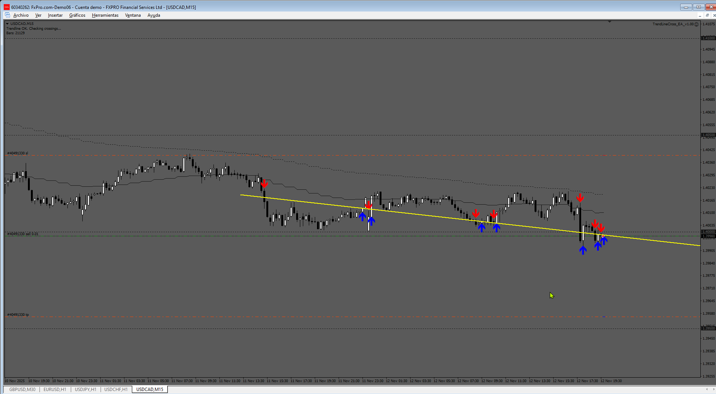Click the highlighted 1.39500 price level label
This screenshot has height=394, width=716.
(x=708, y=329)
